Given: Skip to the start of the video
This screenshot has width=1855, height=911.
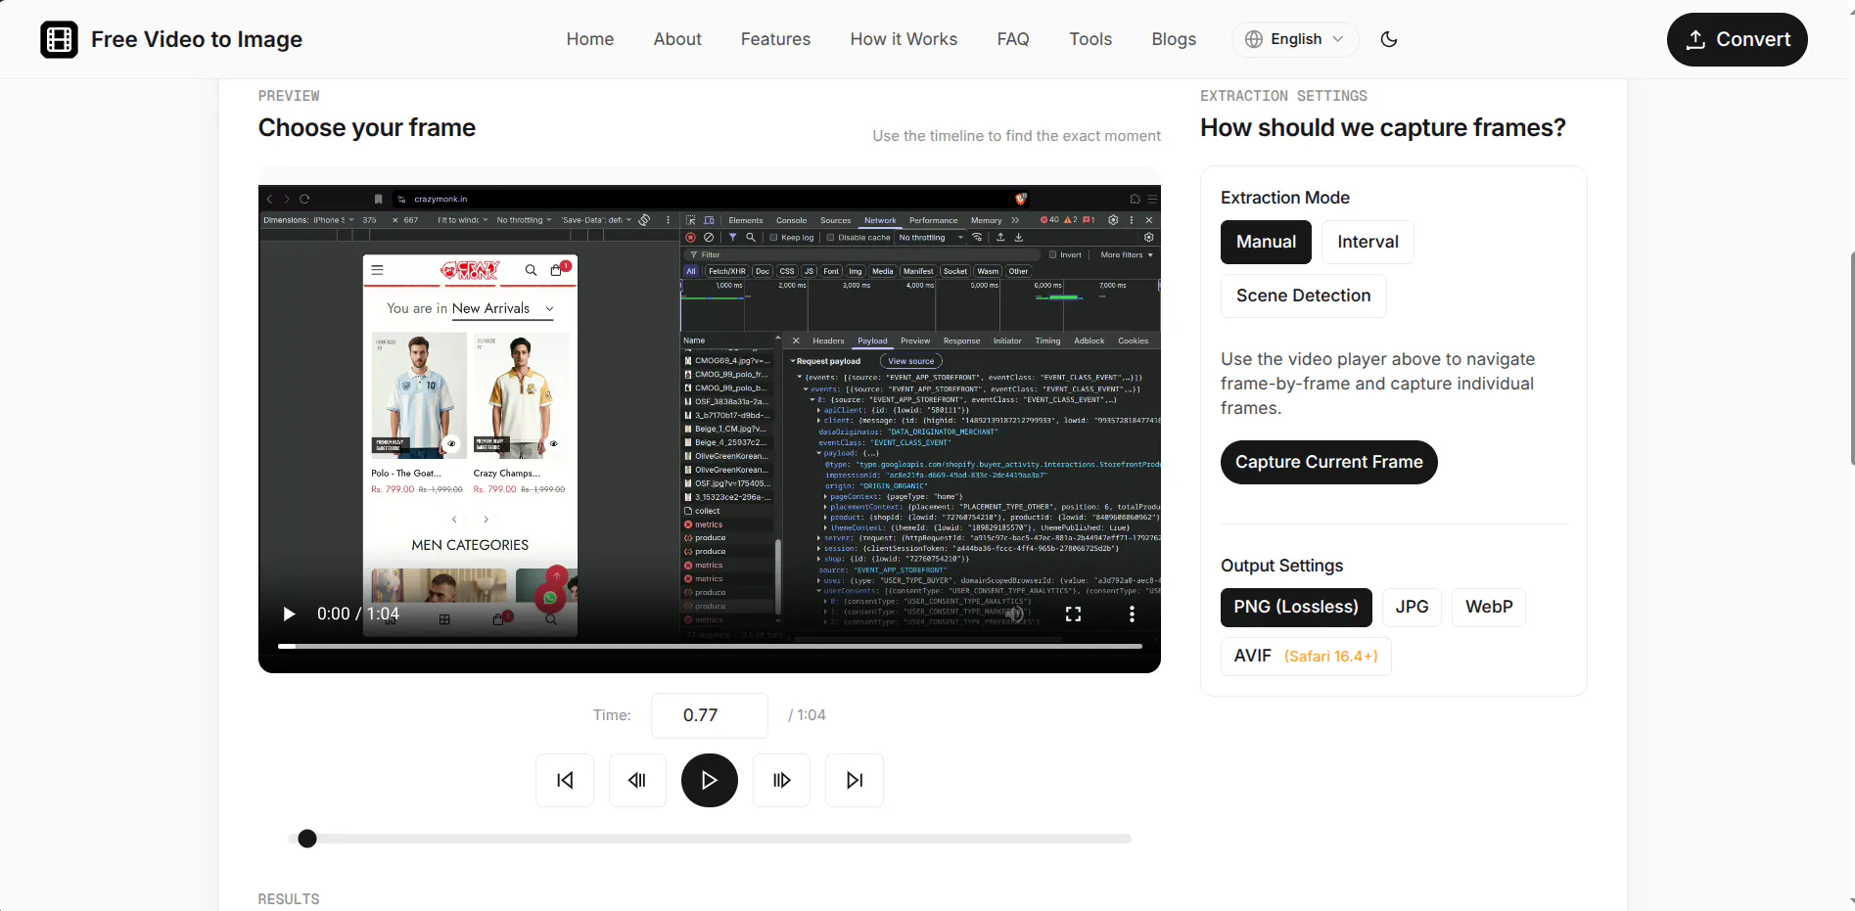Looking at the screenshot, I should pyautogui.click(x=565, y=780).
